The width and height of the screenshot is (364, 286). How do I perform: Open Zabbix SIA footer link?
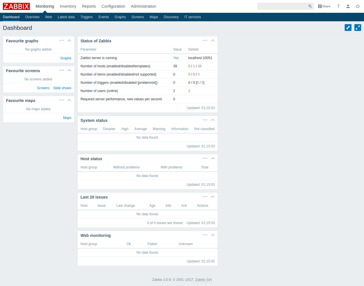[x=203, y=280]
